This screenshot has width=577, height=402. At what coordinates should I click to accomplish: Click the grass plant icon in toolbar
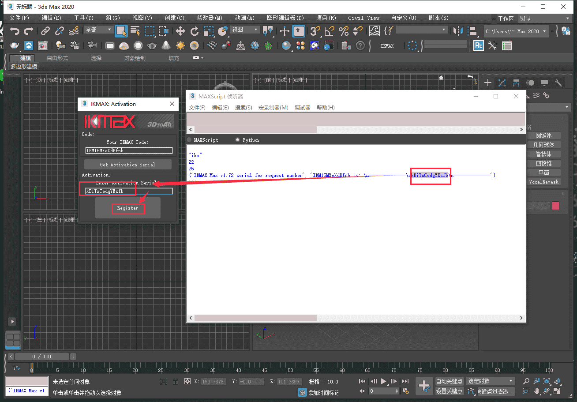(268, 45)
